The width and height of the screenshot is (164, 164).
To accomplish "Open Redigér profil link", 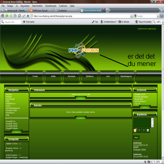I will (x=140, y=94).
